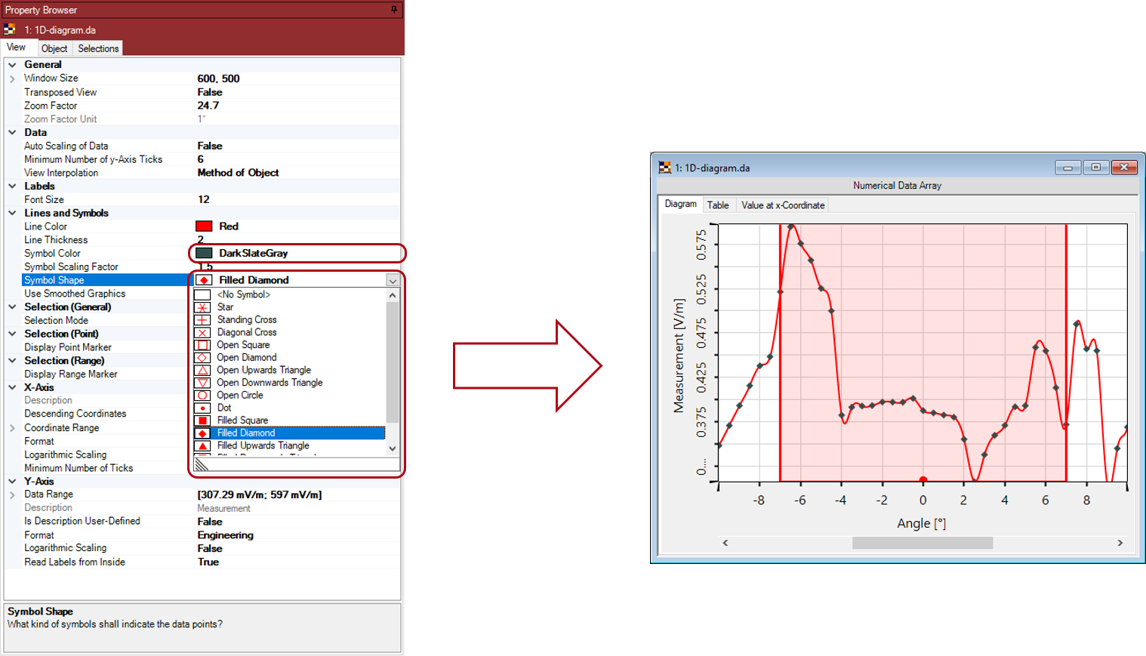
Task: Expand the Coordinate Range property
Action: point(13,428)
